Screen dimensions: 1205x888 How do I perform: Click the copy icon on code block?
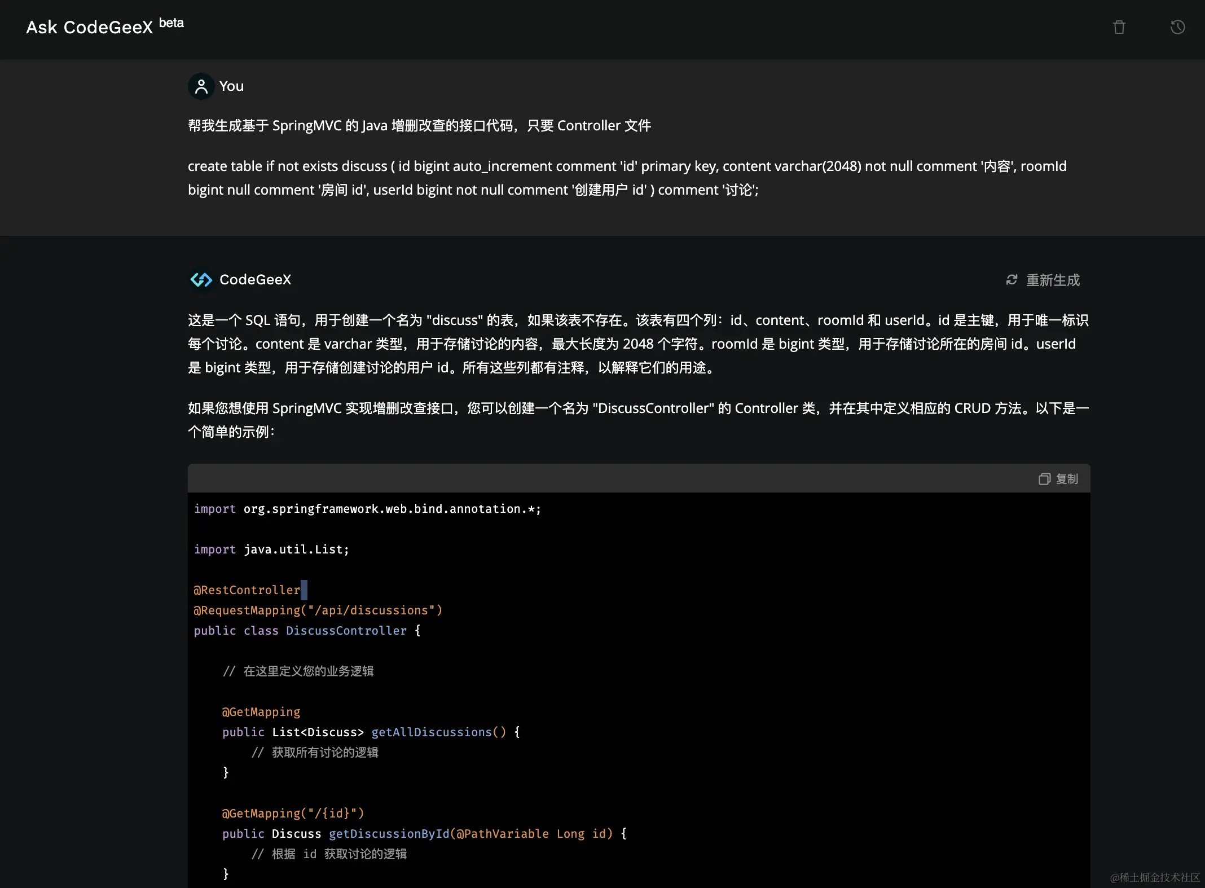(1045, 479)
